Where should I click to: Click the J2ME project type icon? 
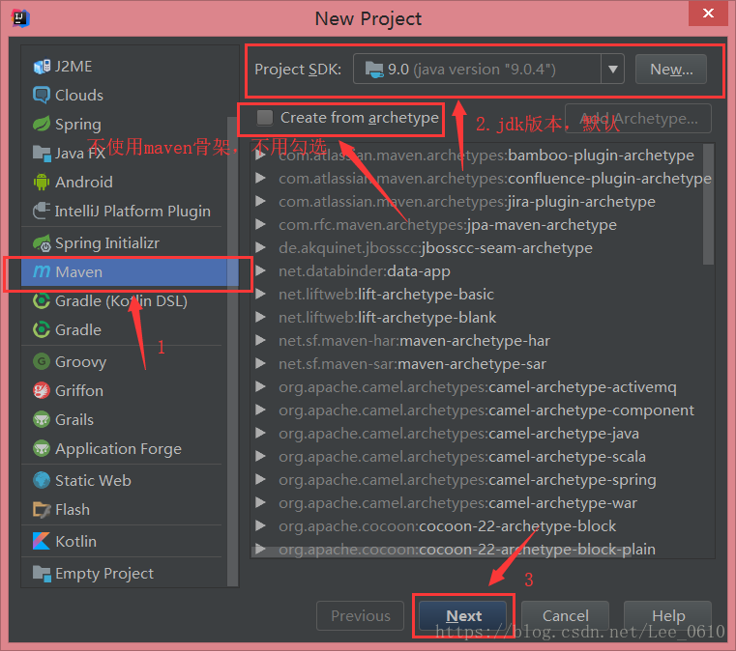(42, 67)
